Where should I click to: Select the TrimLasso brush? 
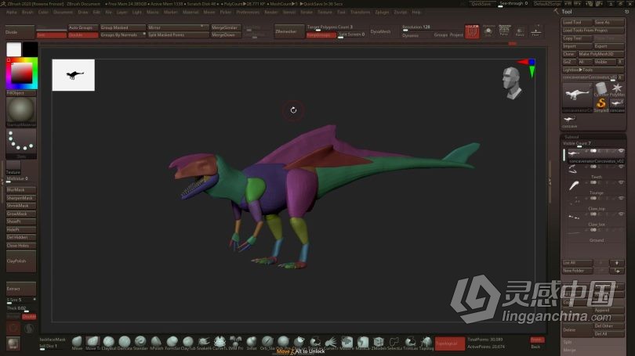coord(410,342)
